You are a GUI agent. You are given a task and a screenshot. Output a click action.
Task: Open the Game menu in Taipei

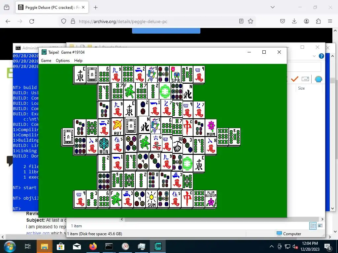point(46,61)
